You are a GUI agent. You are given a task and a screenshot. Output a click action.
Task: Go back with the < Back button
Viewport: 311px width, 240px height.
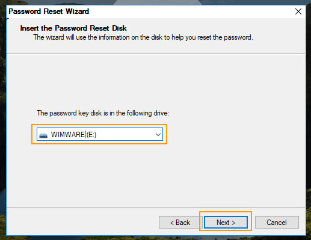point(180,222)
